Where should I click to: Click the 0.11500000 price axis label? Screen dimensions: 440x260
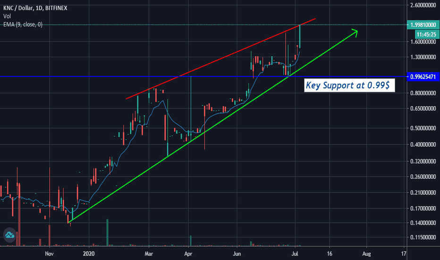[423, 237]
